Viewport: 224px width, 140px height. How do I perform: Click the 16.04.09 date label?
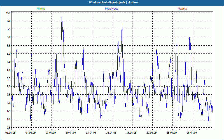[x=111, y=132]
